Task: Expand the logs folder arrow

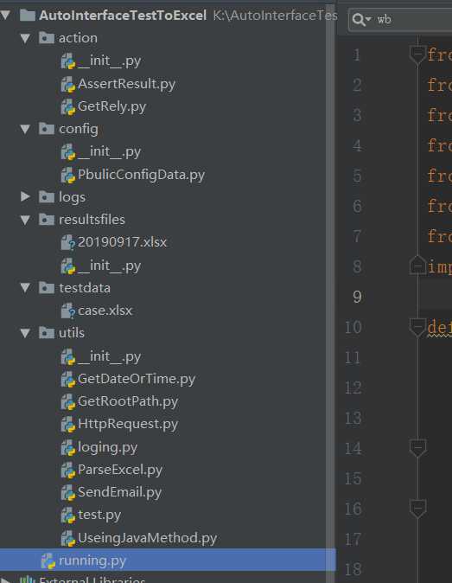Action: (25, 196)
